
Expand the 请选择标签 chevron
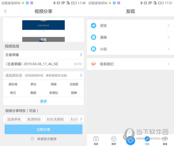(x=81, y=75)
